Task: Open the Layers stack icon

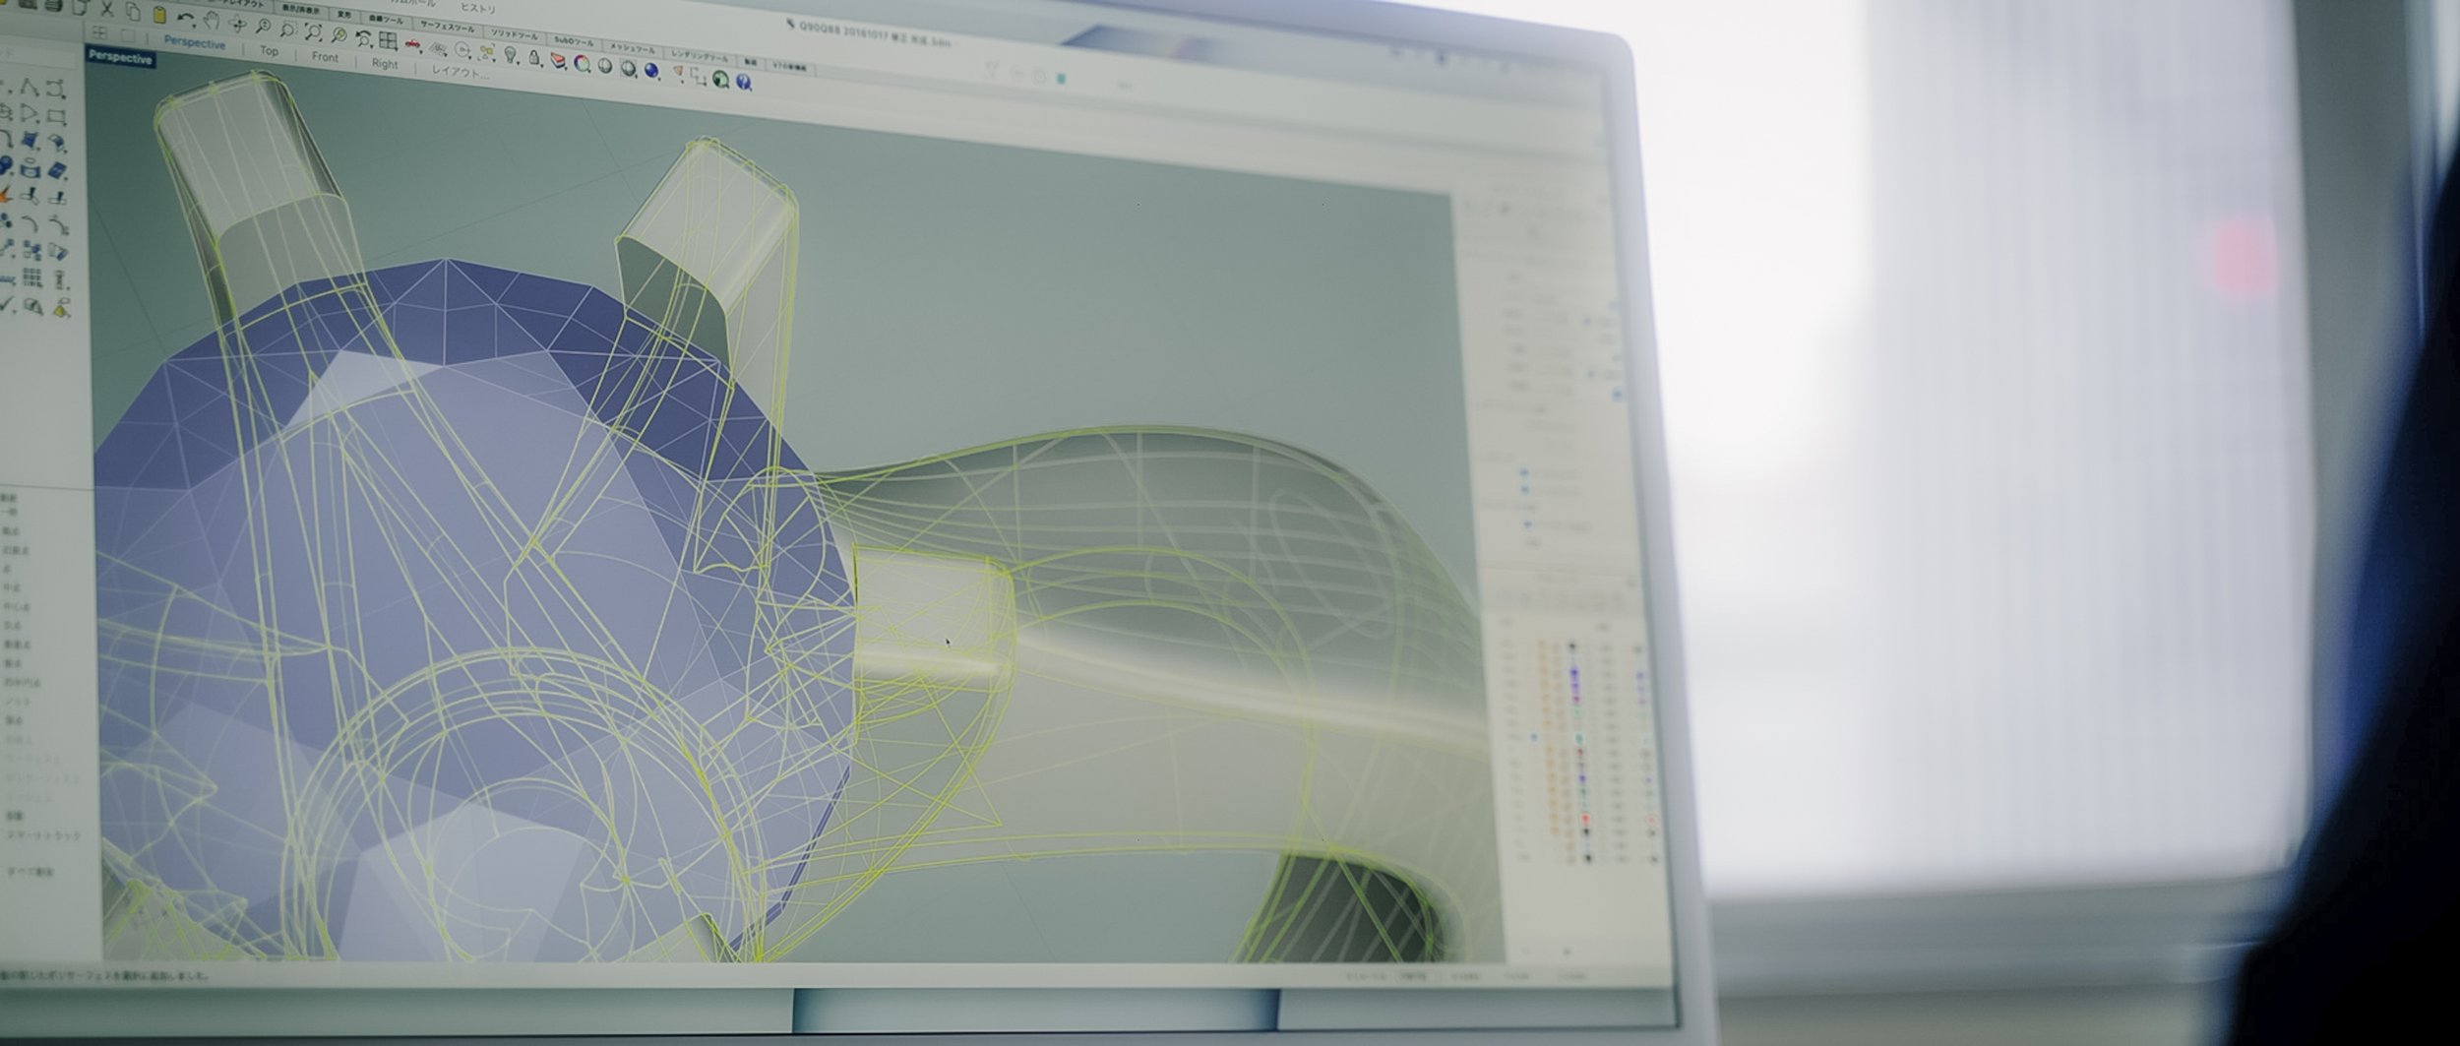Action: [558, 61]
